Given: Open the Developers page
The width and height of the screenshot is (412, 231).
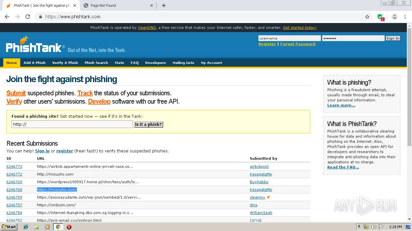Looking at the screenshot, I should click(x=155, y=63).
